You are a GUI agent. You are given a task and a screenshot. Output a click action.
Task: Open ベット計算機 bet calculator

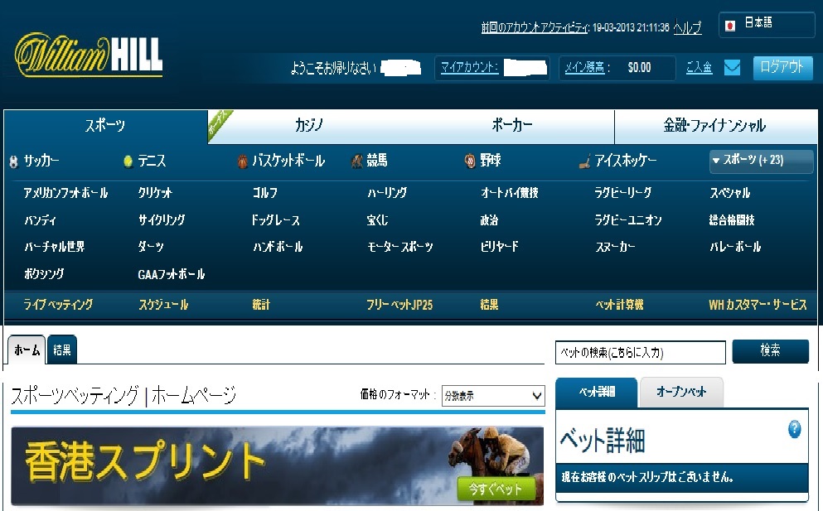pyautogui.click(x=619, y=305)
